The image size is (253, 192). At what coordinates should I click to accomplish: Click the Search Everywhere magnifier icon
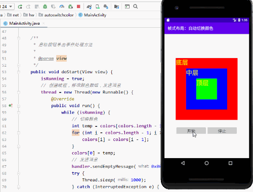click(x=136, y=7)
